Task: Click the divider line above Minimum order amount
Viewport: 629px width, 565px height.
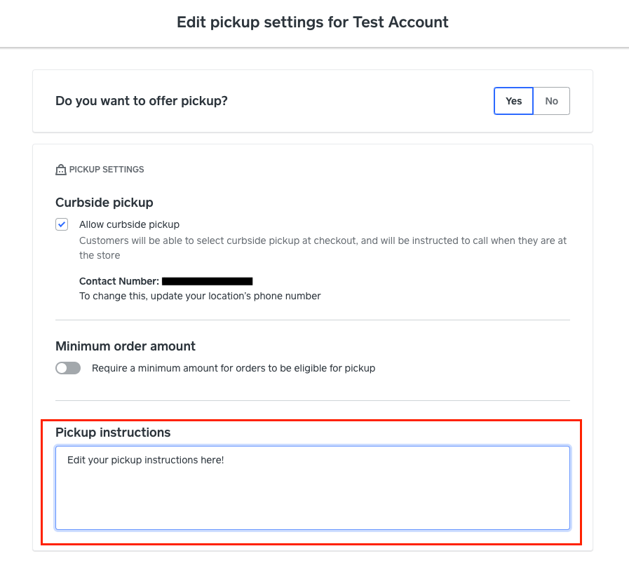Action: click(312, 320)
